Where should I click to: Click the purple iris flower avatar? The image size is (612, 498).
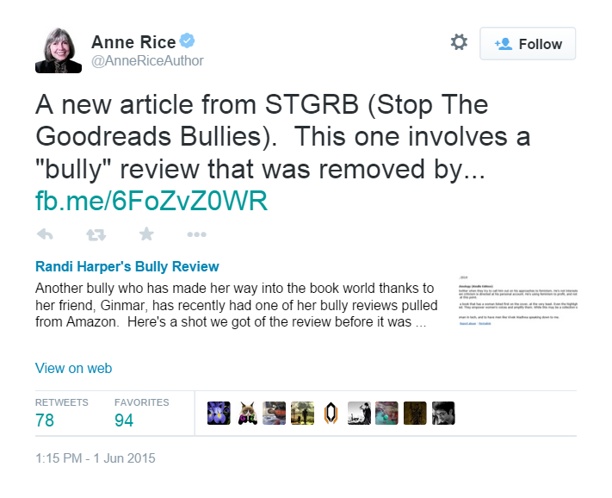[219, 414]
